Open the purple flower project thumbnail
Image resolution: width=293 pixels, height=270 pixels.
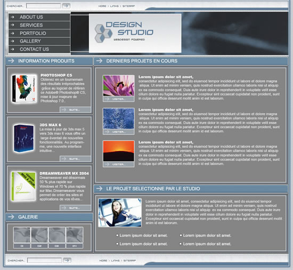click(119, 86)
